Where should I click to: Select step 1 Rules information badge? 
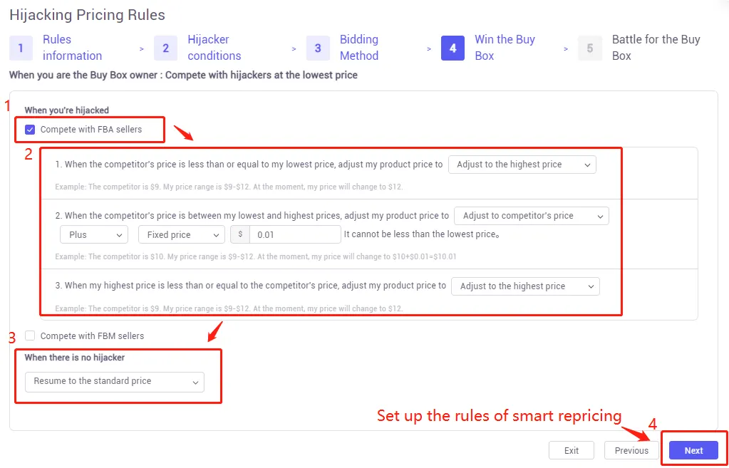pos(21,48)
